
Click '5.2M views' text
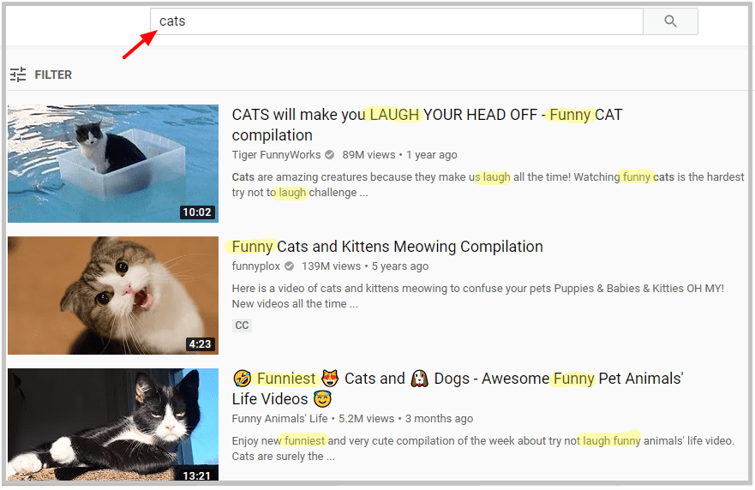[366, 418]
